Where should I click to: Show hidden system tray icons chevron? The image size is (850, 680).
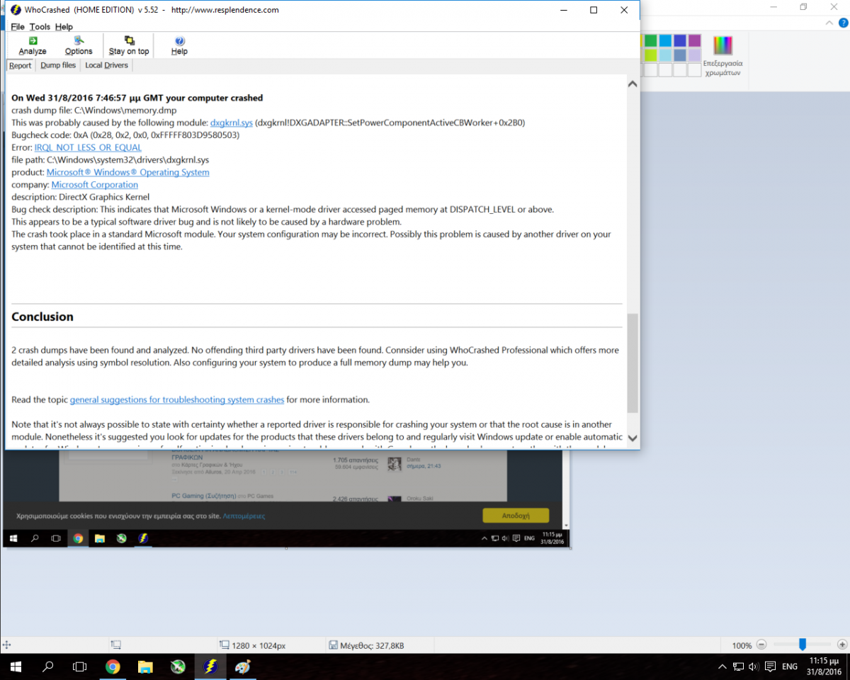click(x=722, y=667)
